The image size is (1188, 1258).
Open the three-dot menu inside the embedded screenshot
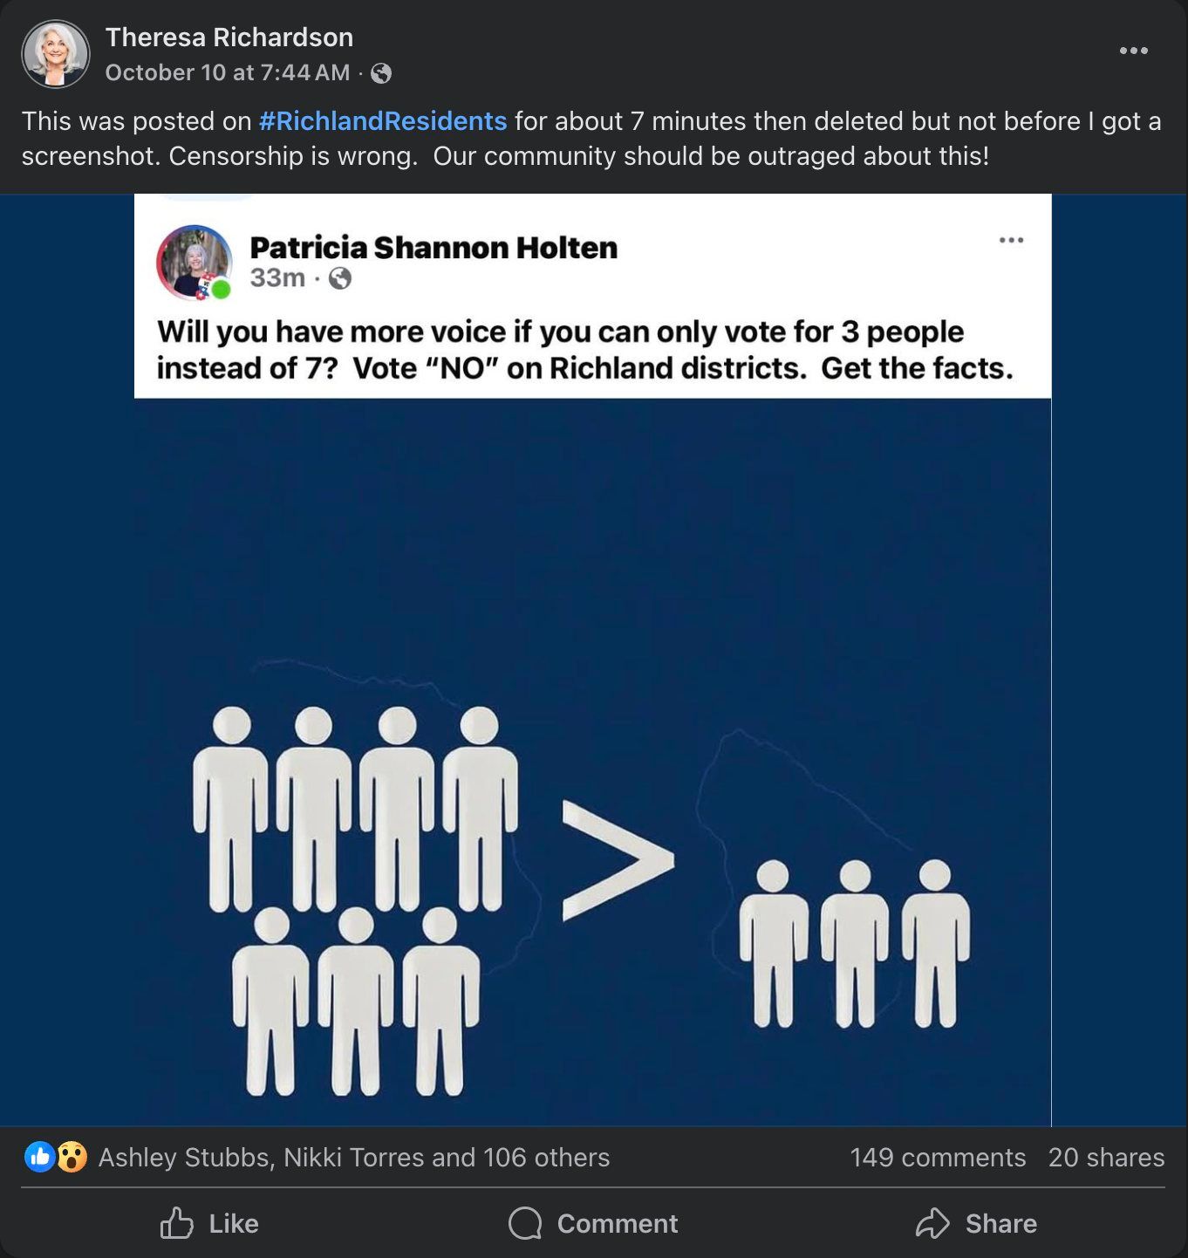point(1011,238)
